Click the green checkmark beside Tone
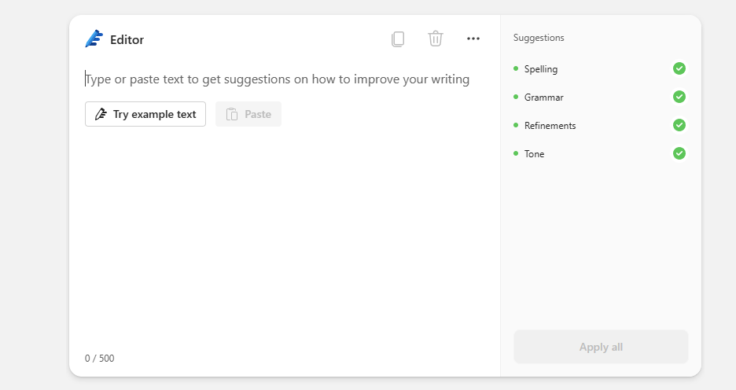The width and height of the screenshot is (736, 390). (x=679, y=153)
